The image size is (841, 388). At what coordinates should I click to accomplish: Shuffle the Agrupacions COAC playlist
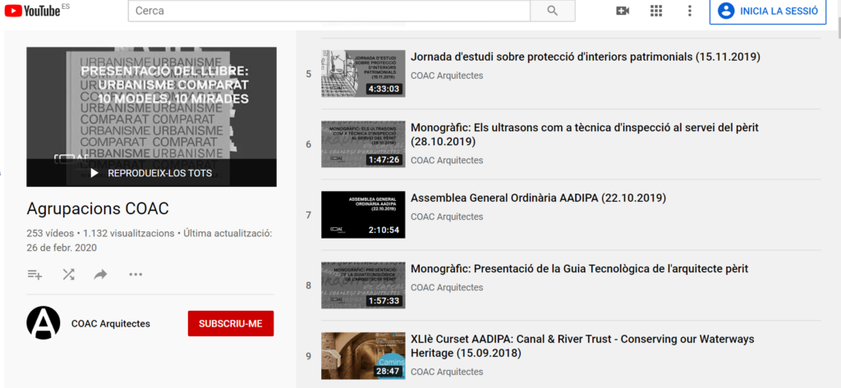(x=68, y=274)
